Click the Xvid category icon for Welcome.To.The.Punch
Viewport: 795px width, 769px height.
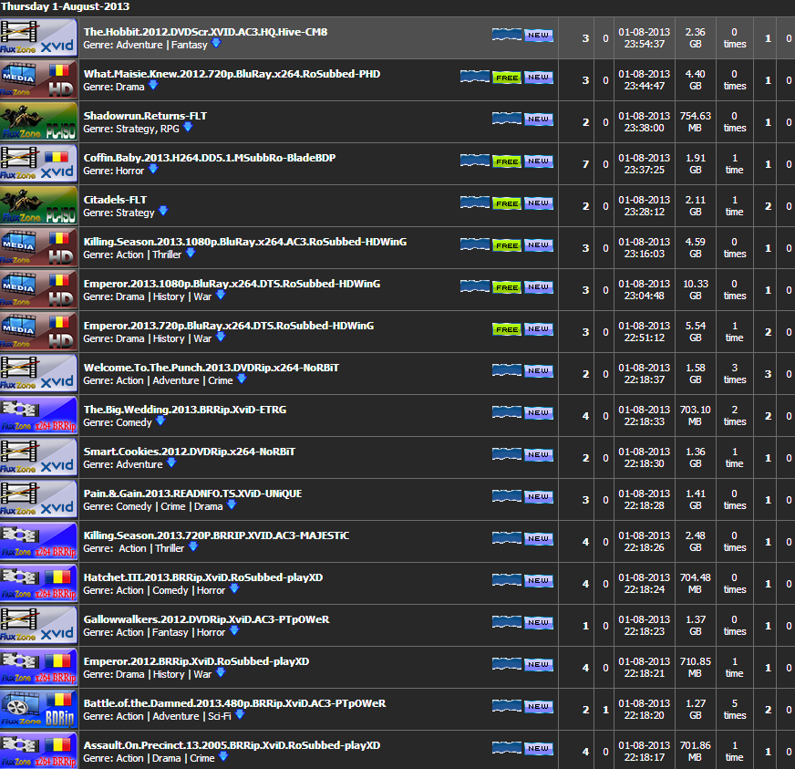pos(39,373)
